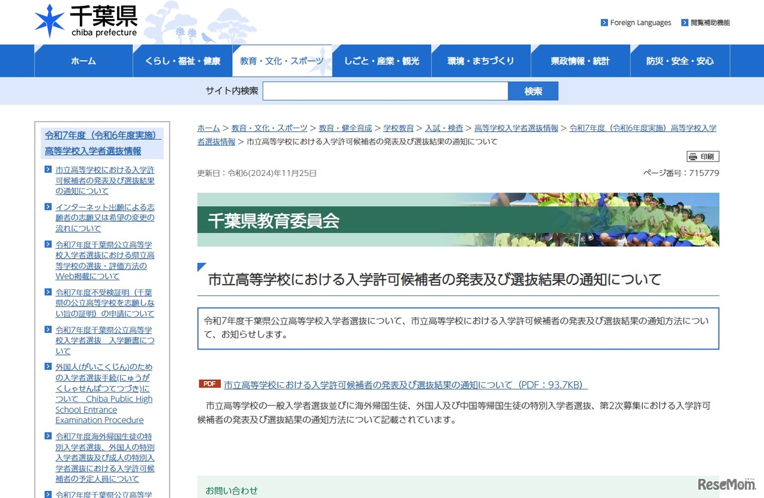764x498 pixels.
Task: Click the arrow icon beside 令和7年度海外帰国生徒の特別入学者選抜 link
Action: click(48, 437)
